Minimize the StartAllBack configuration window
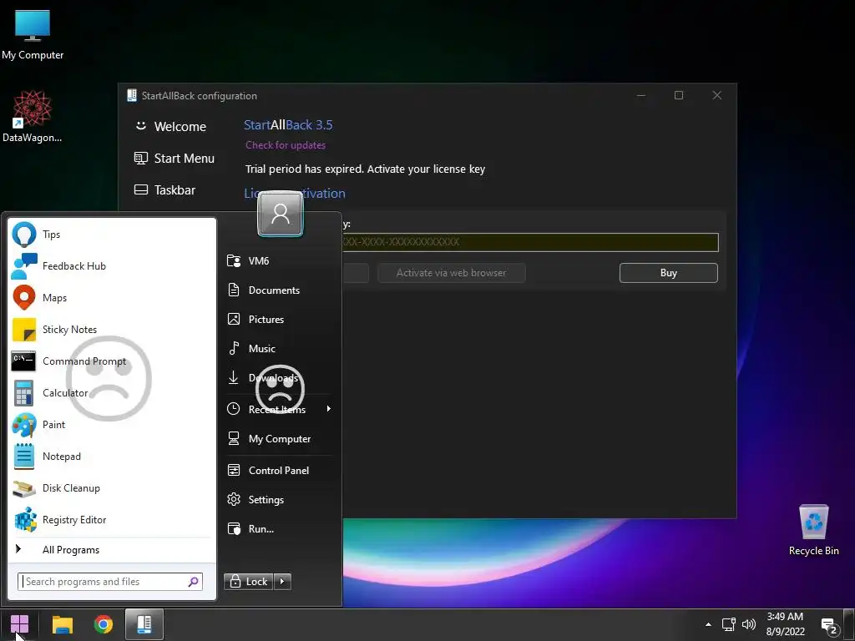 [x=641, y=95]
